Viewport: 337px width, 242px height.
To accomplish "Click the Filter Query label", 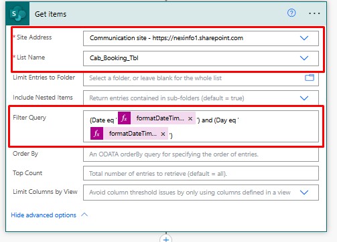I will coord(29,118).
